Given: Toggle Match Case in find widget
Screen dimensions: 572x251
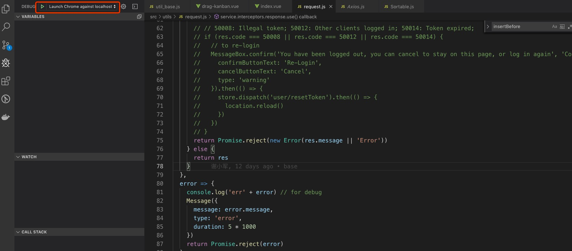Looking at the screenshot, I should point(554,27).
